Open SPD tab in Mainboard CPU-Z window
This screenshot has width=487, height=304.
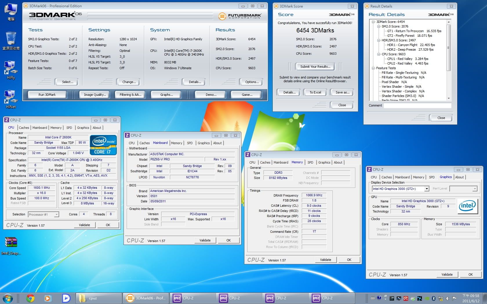click(190, 143)
